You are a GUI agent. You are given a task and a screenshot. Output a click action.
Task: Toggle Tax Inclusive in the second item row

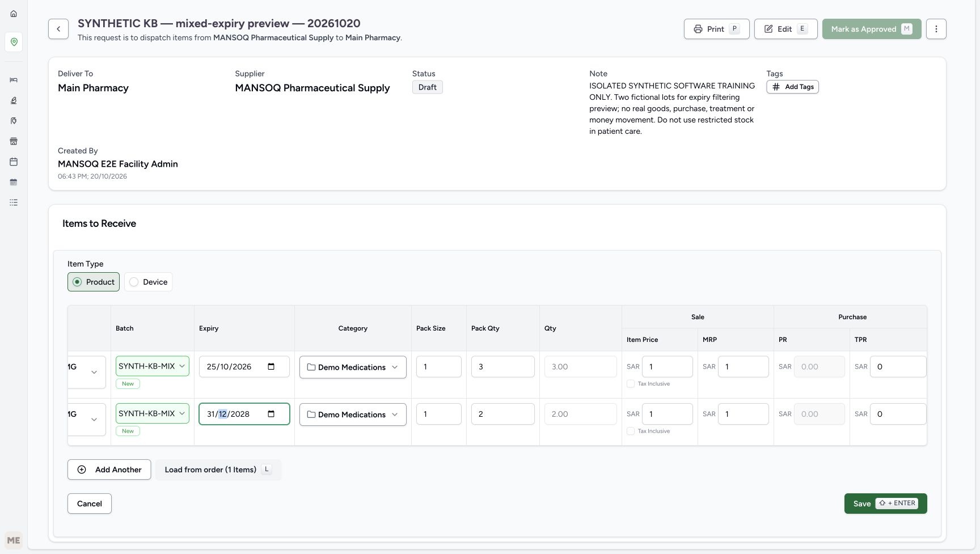coord(631,431)
